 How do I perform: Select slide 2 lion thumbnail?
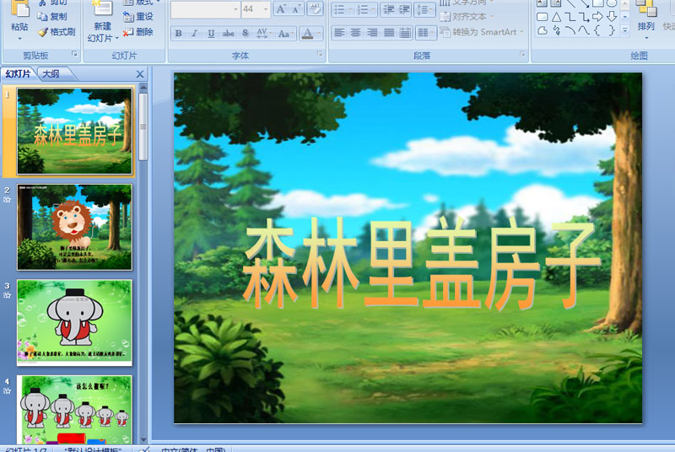tap(74, 227)
